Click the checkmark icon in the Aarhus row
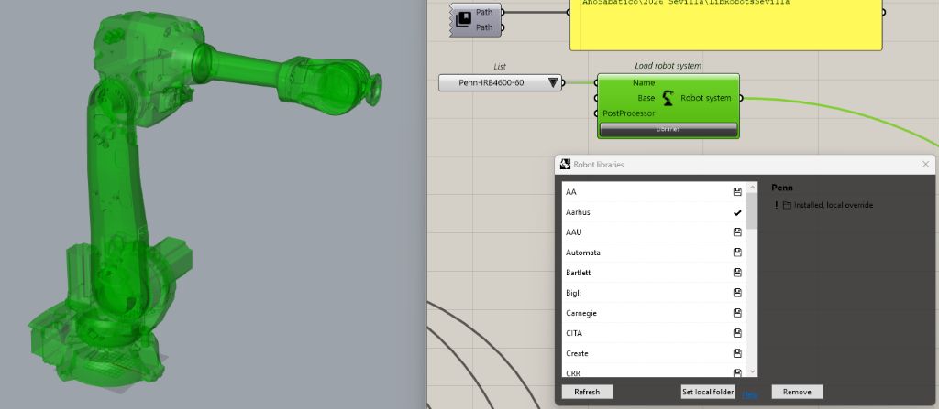Image resolution: width=939 pixels, height=409 pixels. coord(737,212)
